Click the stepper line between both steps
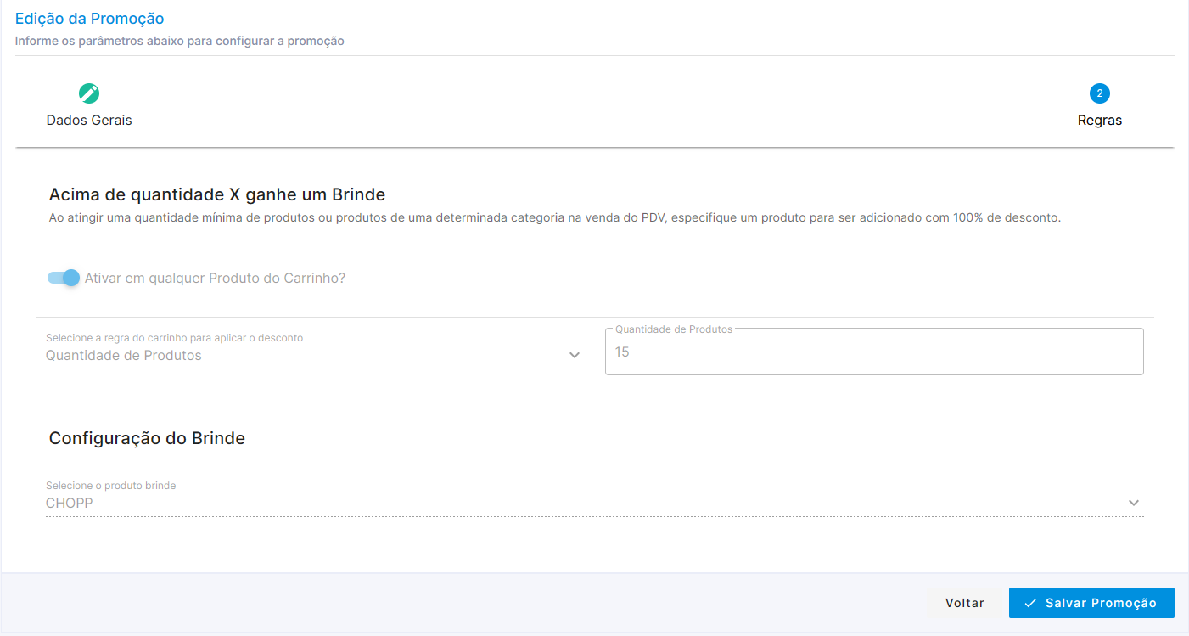The height and width of the screenshot is (636, 1189). coord(595,93)
